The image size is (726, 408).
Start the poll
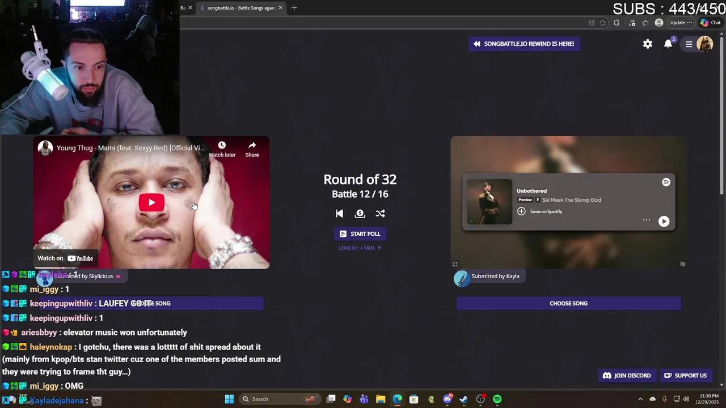pyautogui.click(x=360, y=233)
